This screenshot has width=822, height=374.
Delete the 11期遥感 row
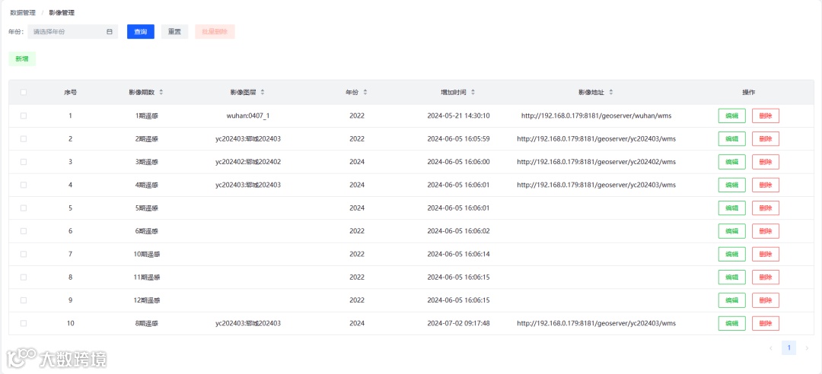(x=766, y=277)
